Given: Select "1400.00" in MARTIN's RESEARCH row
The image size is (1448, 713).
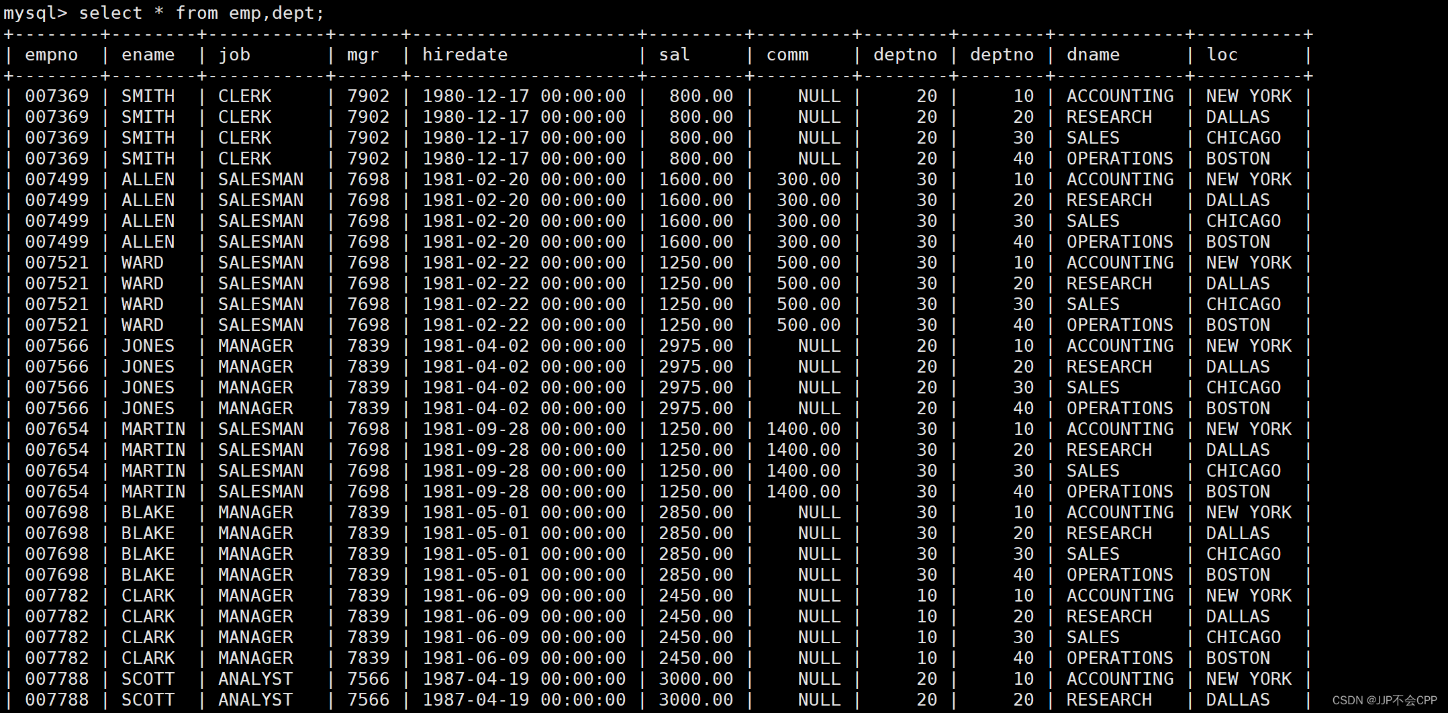Looking at the screenshot, I should tap(804, 450).
